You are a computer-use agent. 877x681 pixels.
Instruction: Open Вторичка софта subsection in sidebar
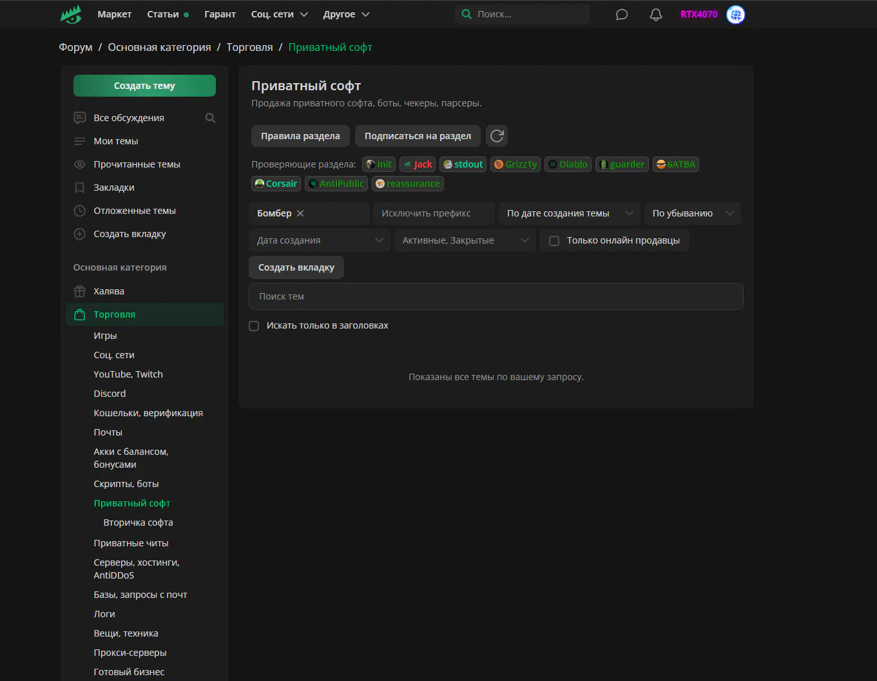(x=138, y=523)
